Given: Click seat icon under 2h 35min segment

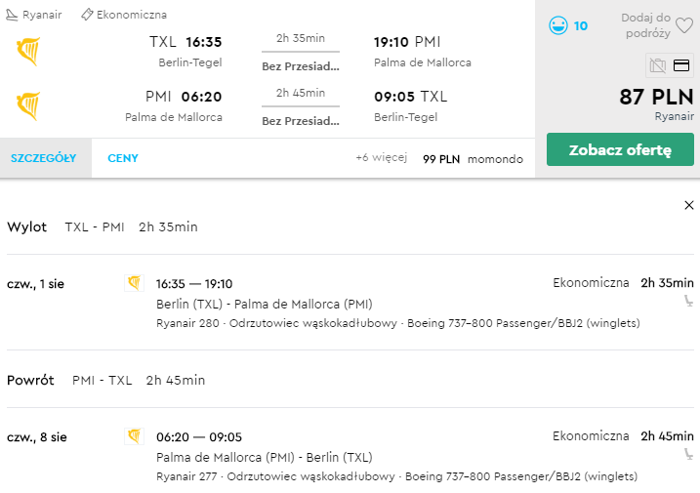Looking at the screenshot, I should click(689, 302).
